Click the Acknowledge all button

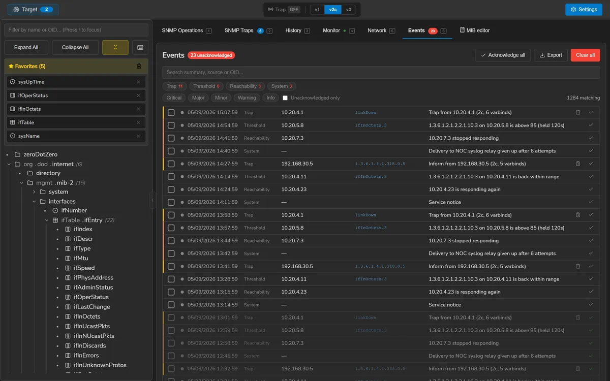503,55
